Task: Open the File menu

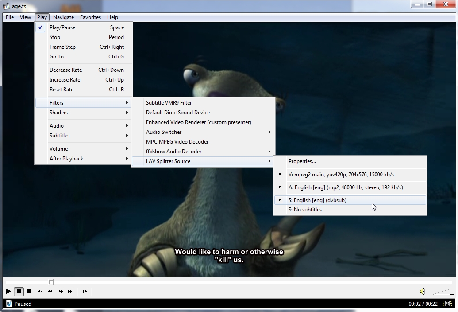Action: [10, 17]
